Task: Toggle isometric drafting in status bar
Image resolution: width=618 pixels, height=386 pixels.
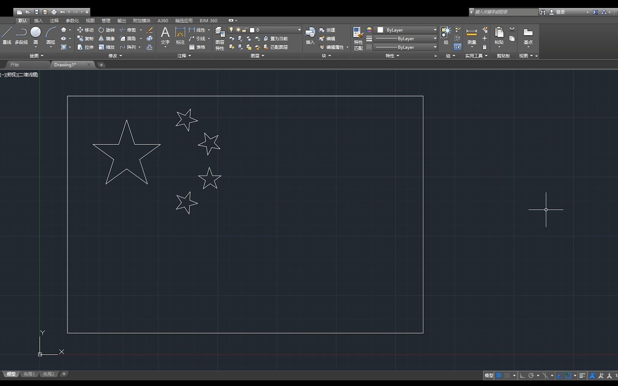Action: (545, 375)
